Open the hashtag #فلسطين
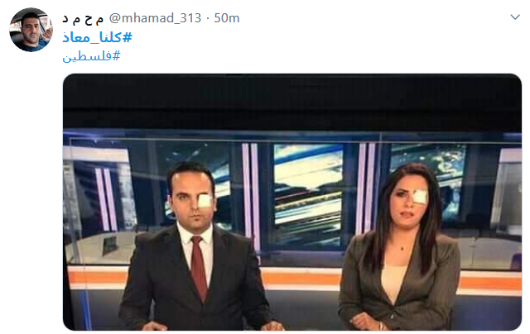Screen dimensions: 530x334 [x=91, y=55]
